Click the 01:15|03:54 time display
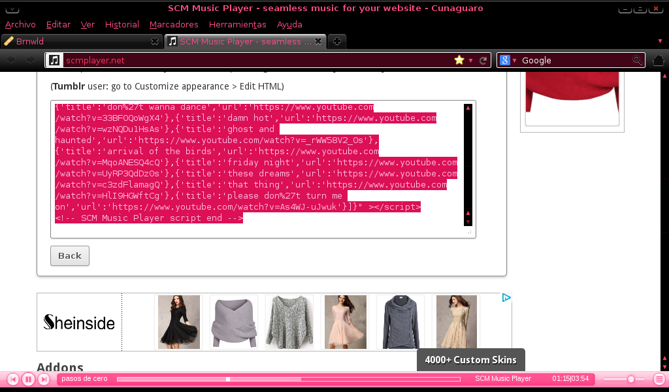 (x=570, y=378)
